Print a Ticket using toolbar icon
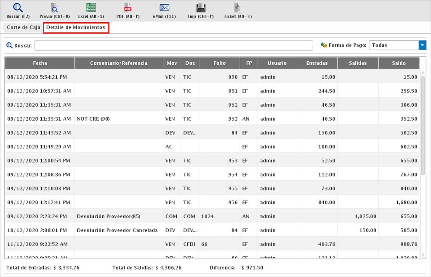The width and height of the screenshot is (431, 277). 238,8
